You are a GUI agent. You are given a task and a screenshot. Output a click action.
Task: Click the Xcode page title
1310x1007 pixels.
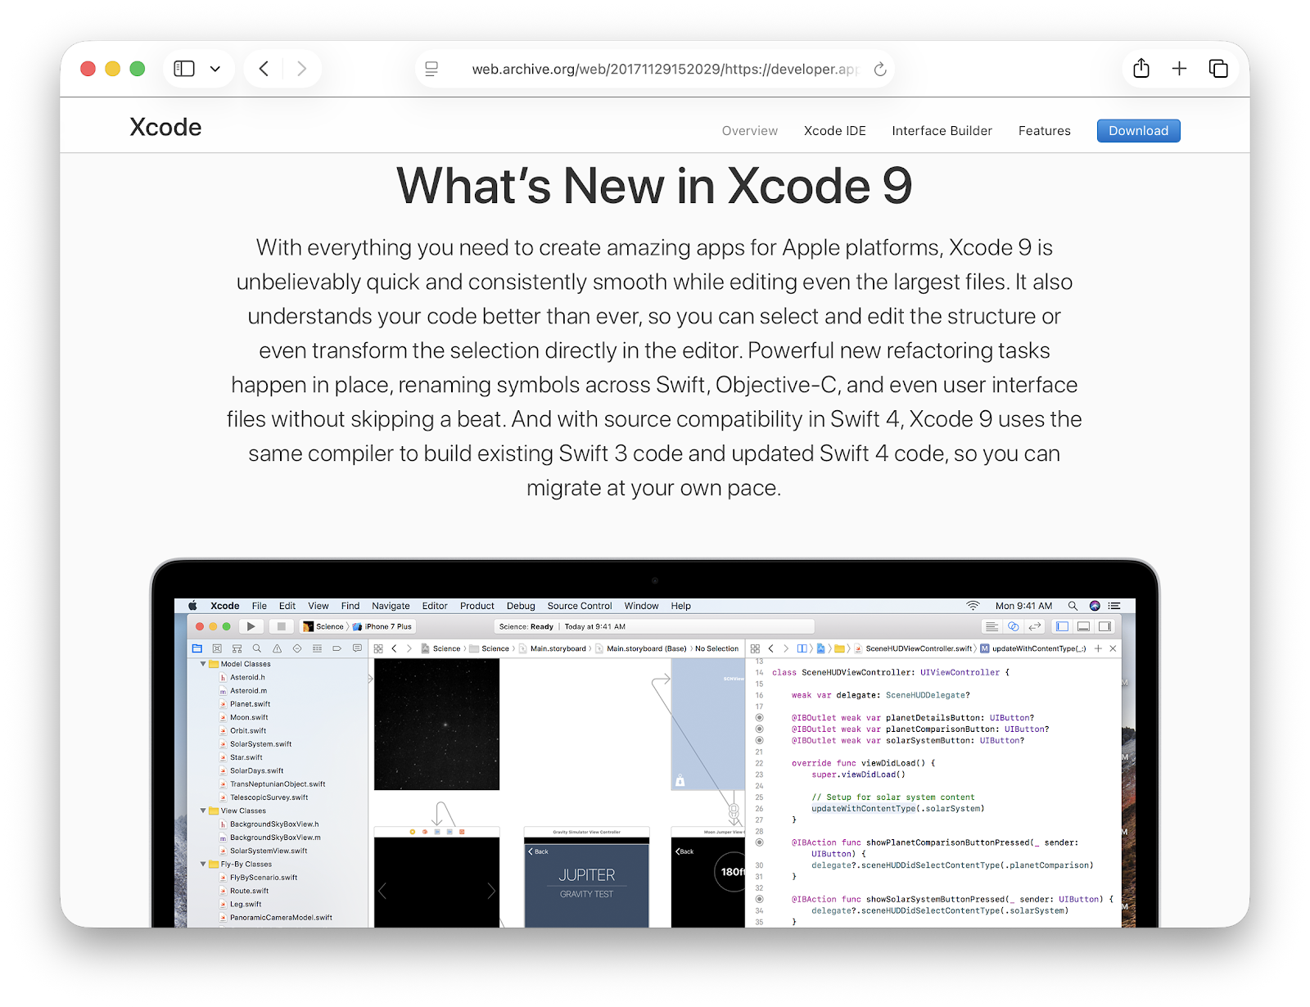tap(165, 128)
